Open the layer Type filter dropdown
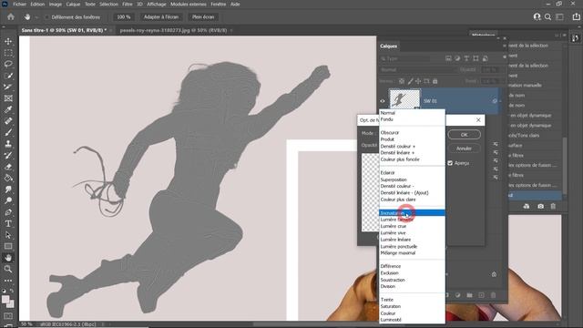This screenshot has width=583, height=328. coord(405,58)
